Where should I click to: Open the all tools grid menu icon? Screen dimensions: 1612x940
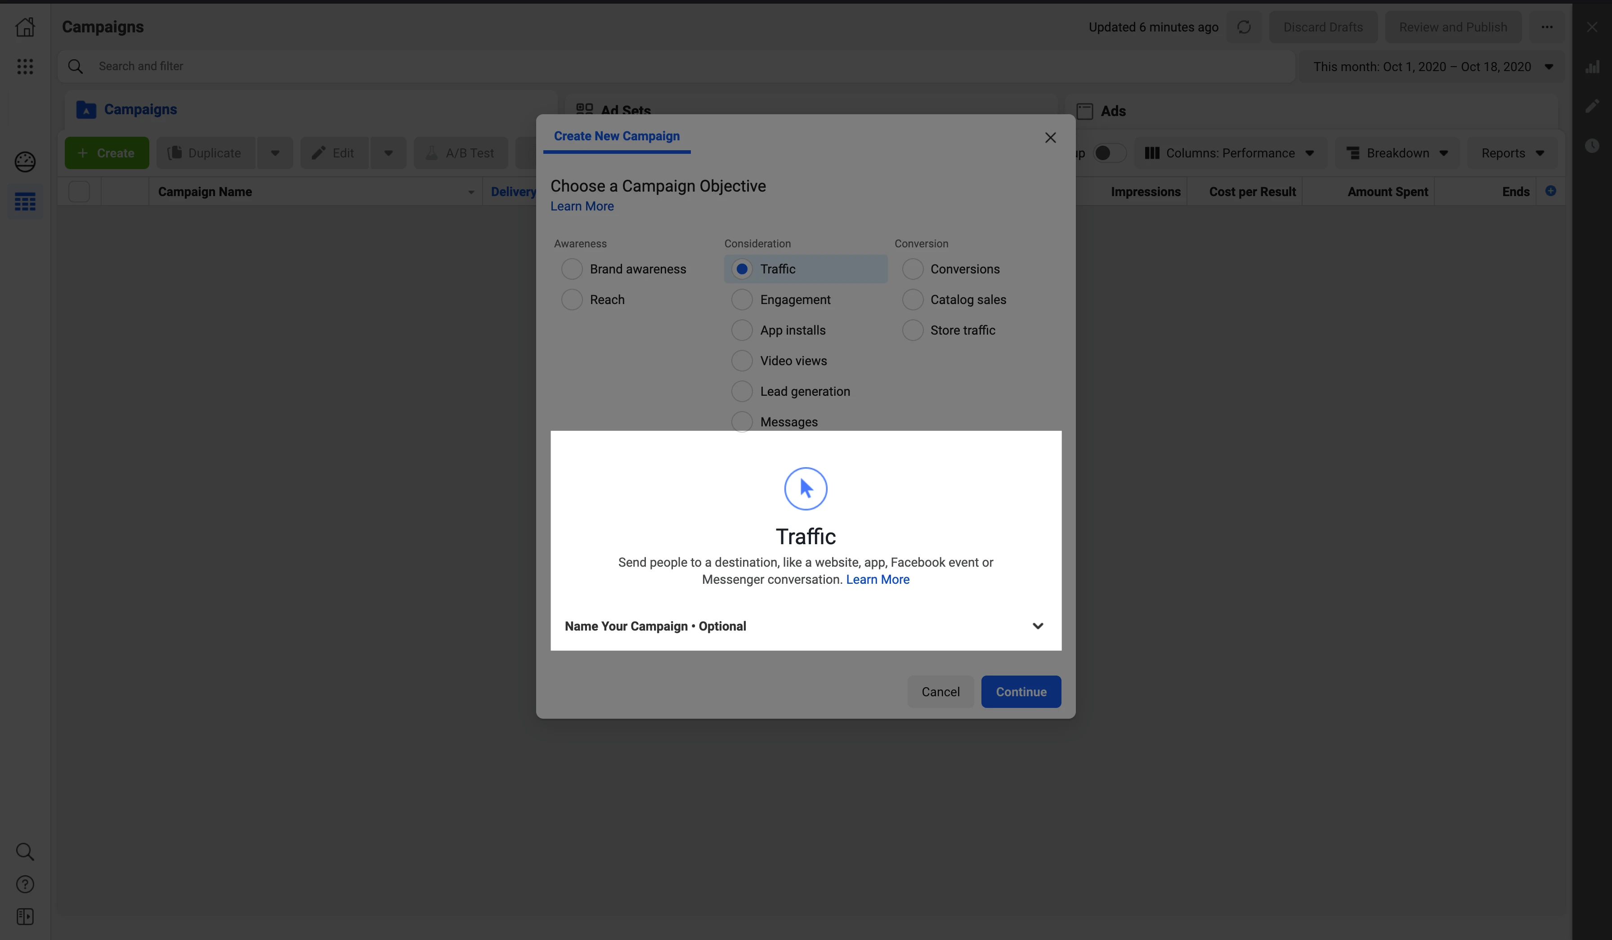[x=25, y=67]
